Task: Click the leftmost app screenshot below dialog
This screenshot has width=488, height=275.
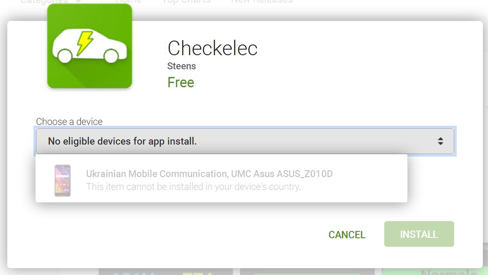Action: pyautogui.click(x=166, y=272)
